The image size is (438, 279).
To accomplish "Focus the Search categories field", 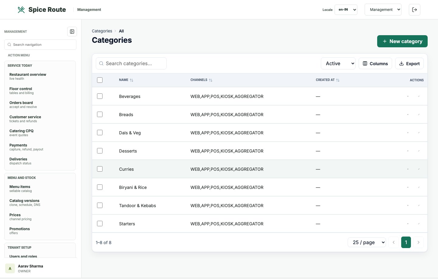I will [x=131, y=63].
